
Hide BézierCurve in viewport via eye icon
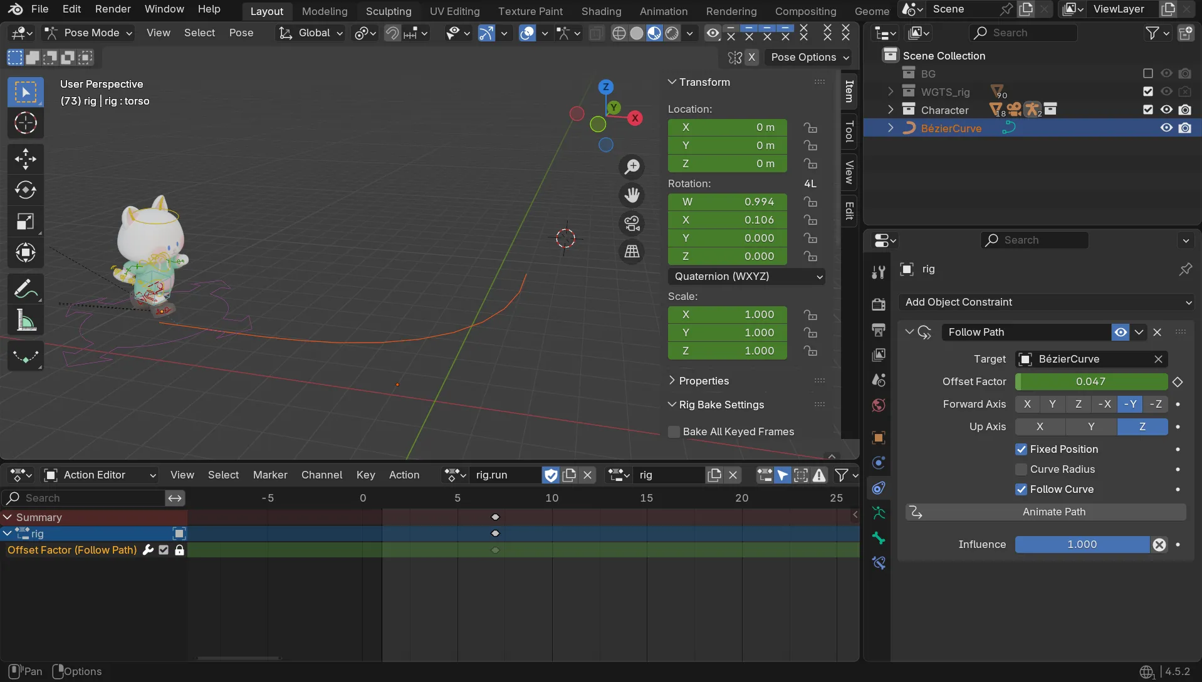(1166, 128)
